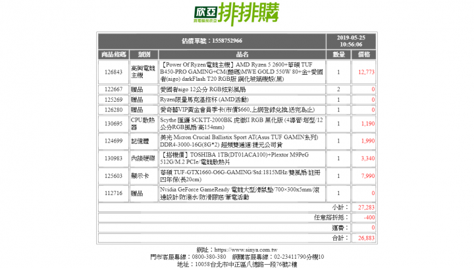Select the price 3,340

tap(368, 158)
